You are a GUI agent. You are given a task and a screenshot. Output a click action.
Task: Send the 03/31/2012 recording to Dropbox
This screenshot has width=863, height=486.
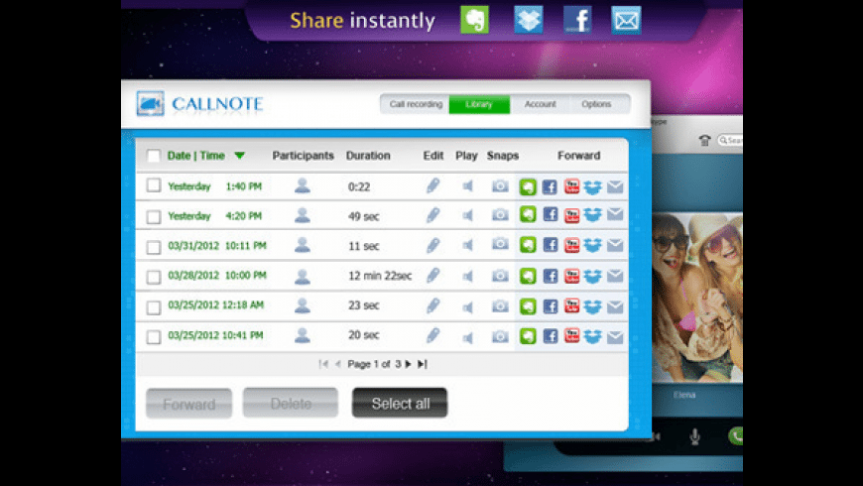593,245
